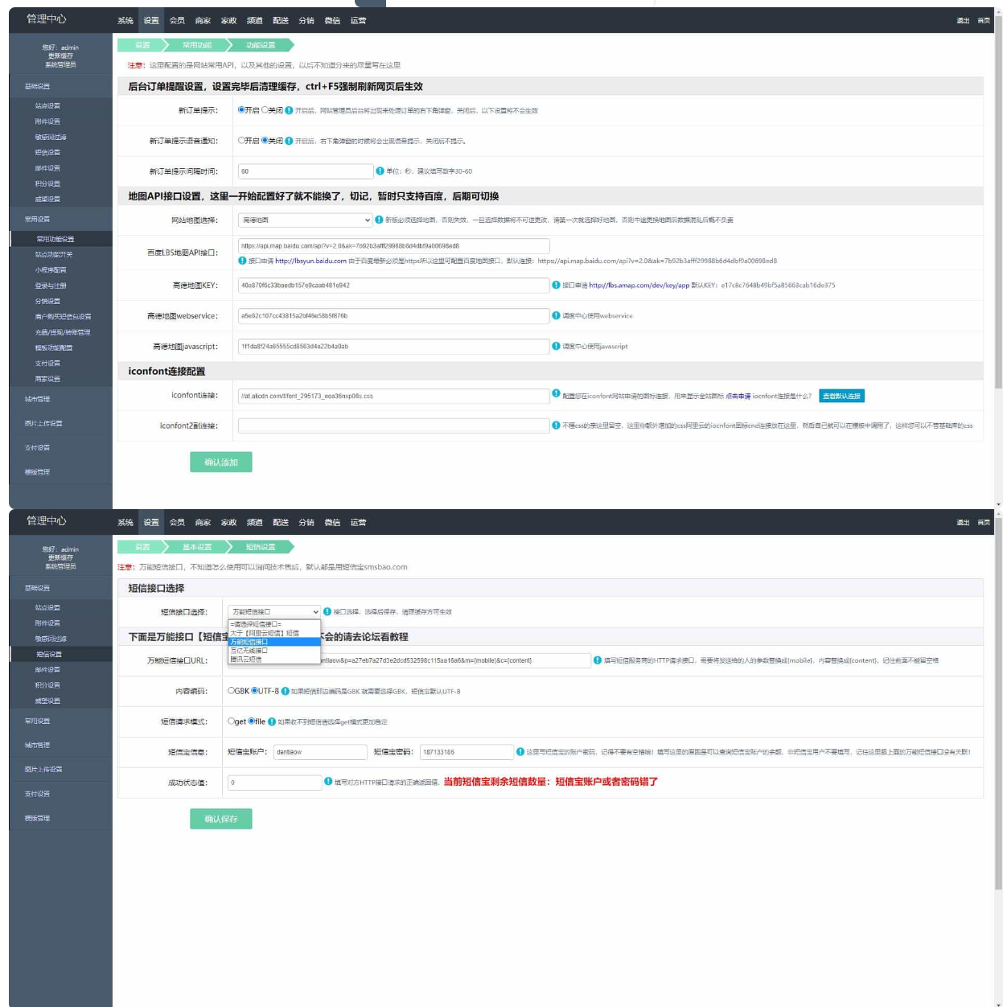The image size is (1003, 1007).
Task: Click info icon beside 高德地图KEY field
Action: 556,285
